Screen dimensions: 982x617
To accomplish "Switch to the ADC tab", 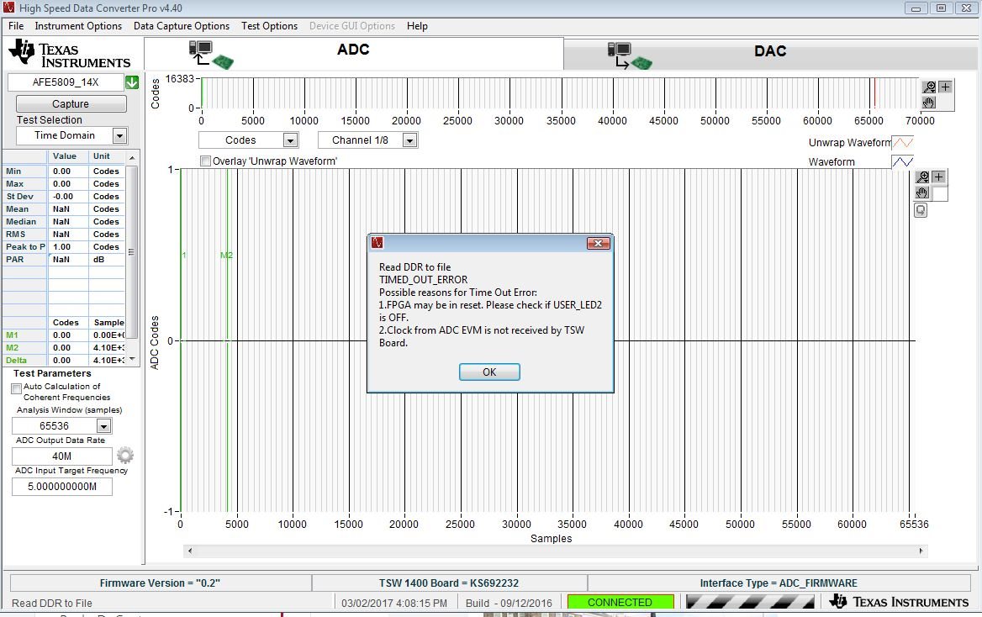I will (354, 53).
